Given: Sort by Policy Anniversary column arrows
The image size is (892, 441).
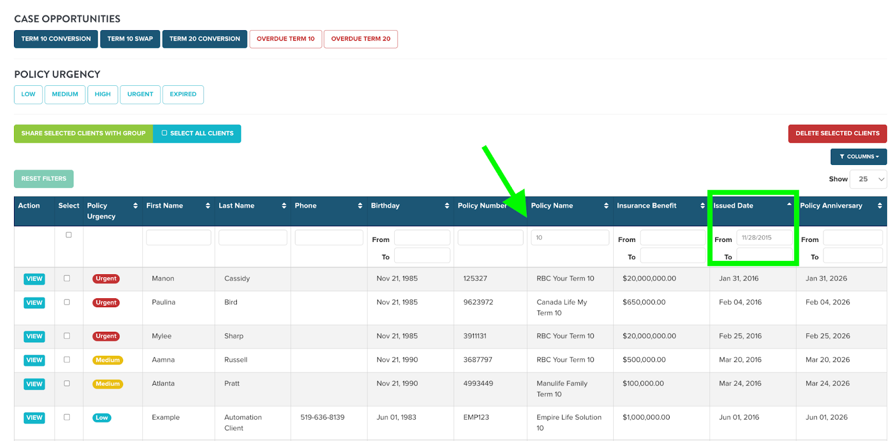Looking at the screenshot, I should (x=879, y=206).
